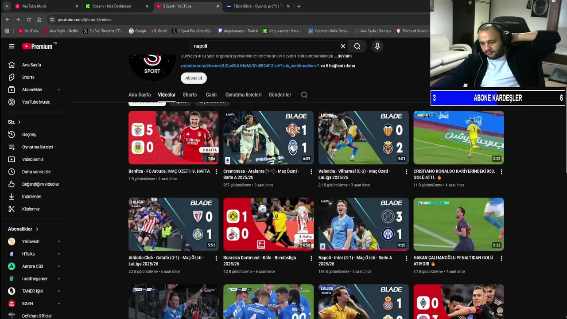Open a new browser tab
The width and height of the screenshot is (567, 319).
(299, 6)
